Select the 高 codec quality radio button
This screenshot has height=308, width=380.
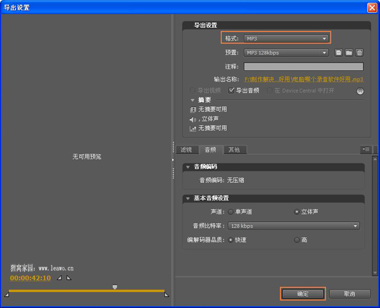(296, 240)
